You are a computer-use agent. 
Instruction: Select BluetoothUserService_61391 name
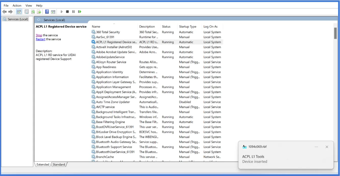pos(115,152)
